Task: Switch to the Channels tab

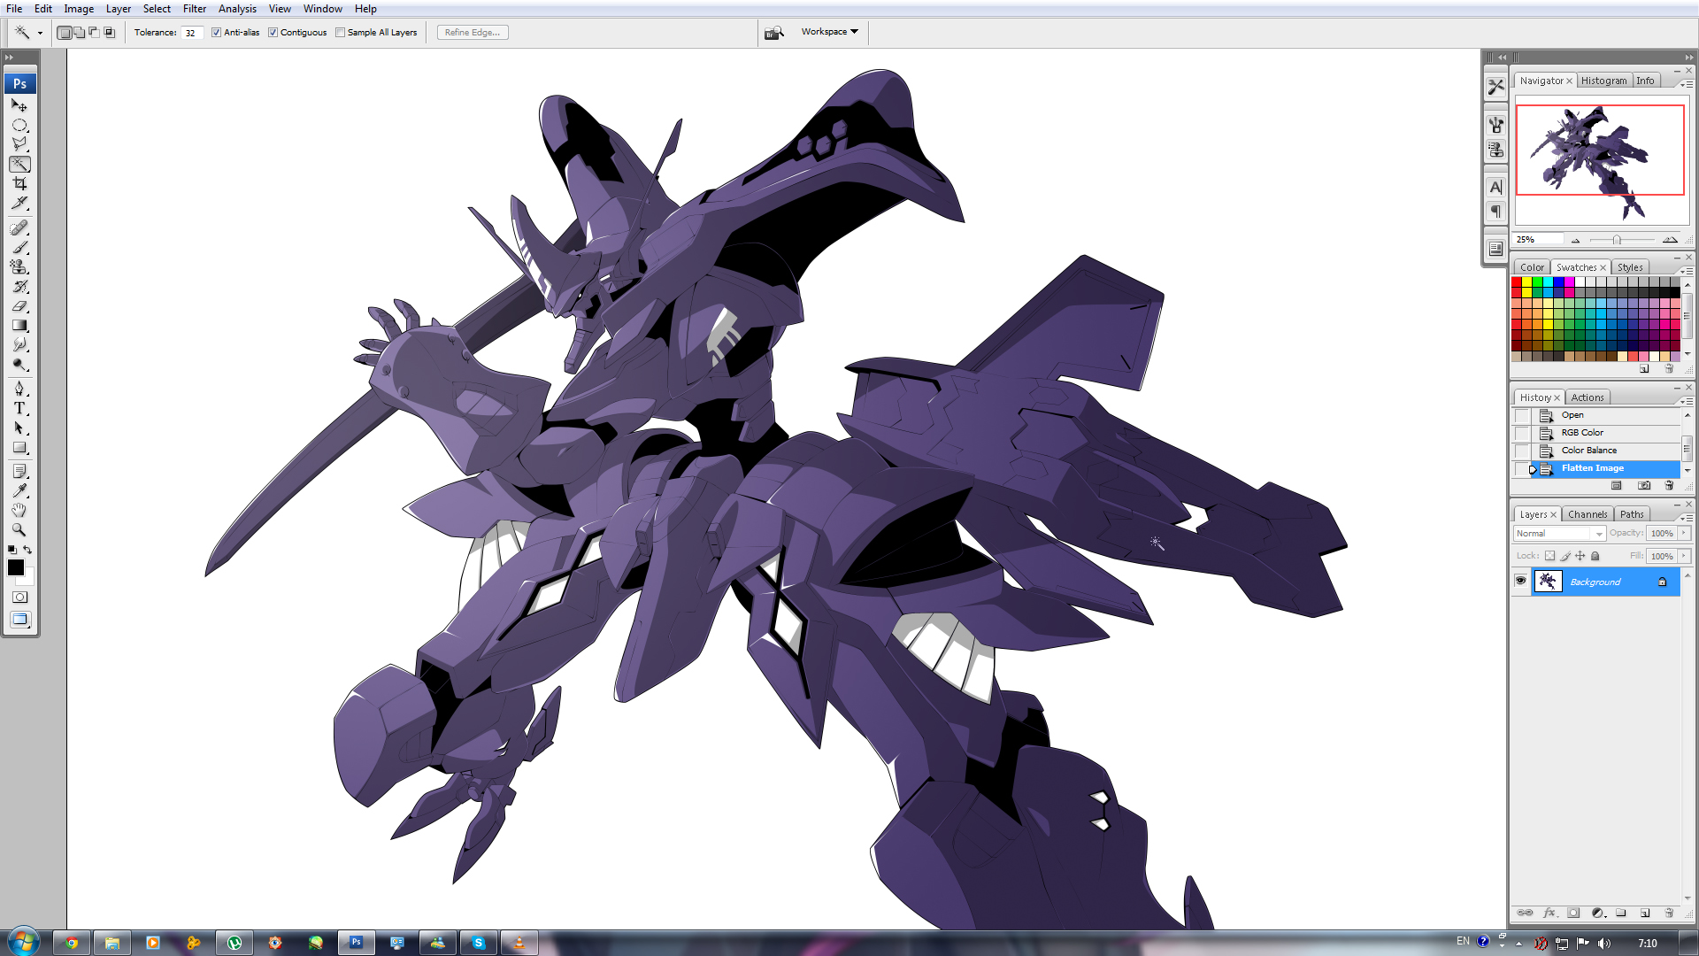Action: [x=1588, y=514]
